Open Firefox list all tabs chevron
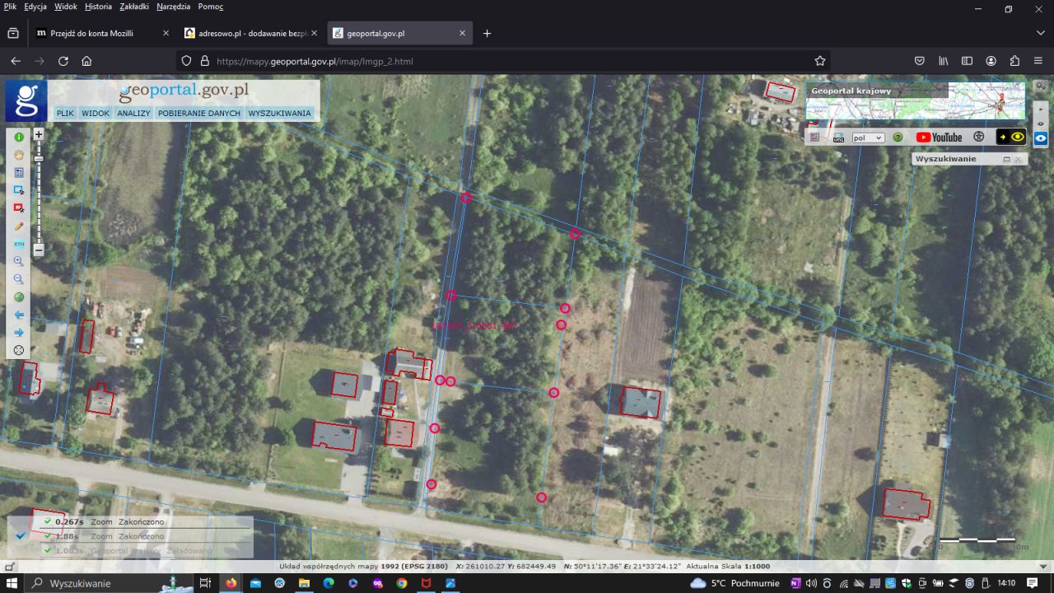Screen dimensions: 1054x593 (1040, 33)
